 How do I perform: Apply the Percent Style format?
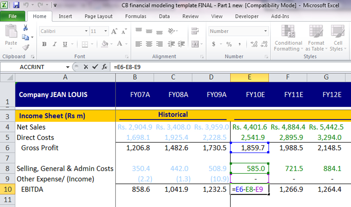click(229, 44)
